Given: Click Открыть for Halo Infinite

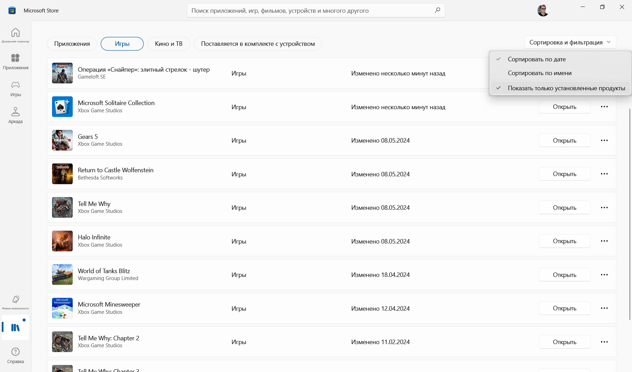Looking at the screenshot, I should (564, 241).
